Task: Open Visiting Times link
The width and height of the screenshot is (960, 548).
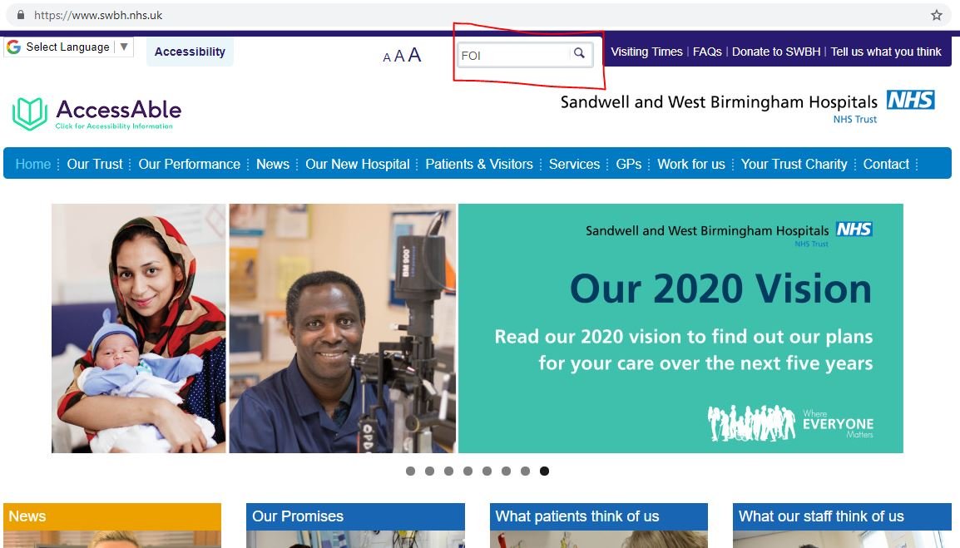Action: click(x=646, y=52)
